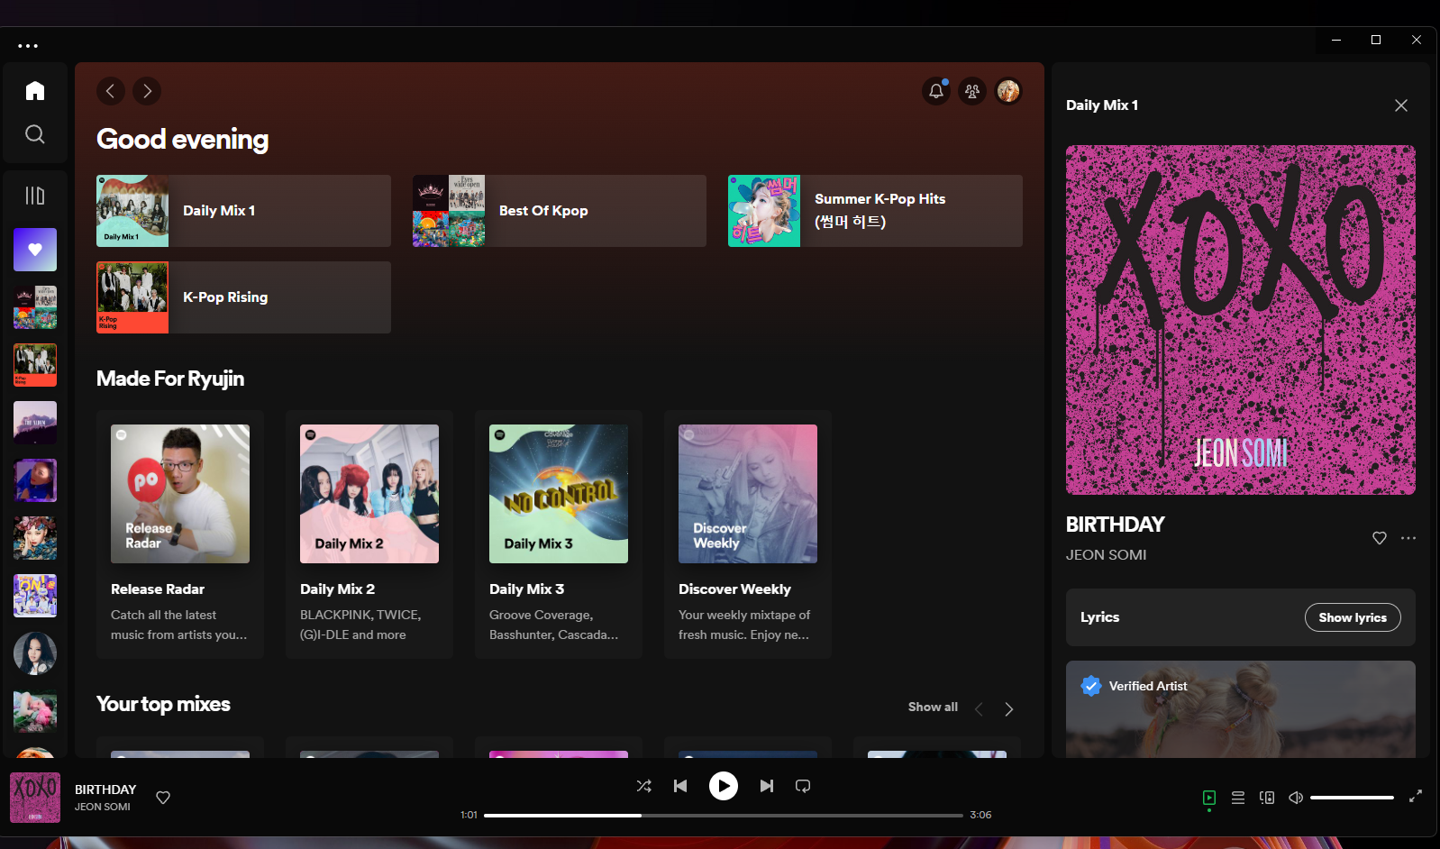
Task: Open Connect to a device icon
Action: [x=1267, y=798]
